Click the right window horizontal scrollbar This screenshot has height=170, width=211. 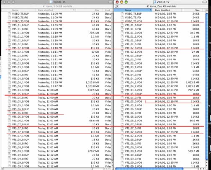pos(149,169)
